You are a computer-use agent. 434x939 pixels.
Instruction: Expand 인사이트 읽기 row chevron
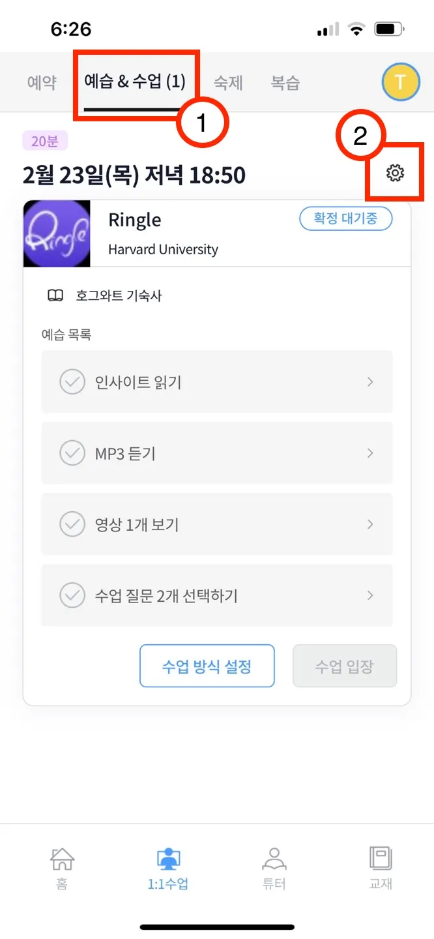click(370, 382)
